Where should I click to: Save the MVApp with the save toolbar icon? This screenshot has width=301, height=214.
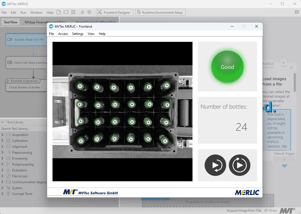[73, 12]
